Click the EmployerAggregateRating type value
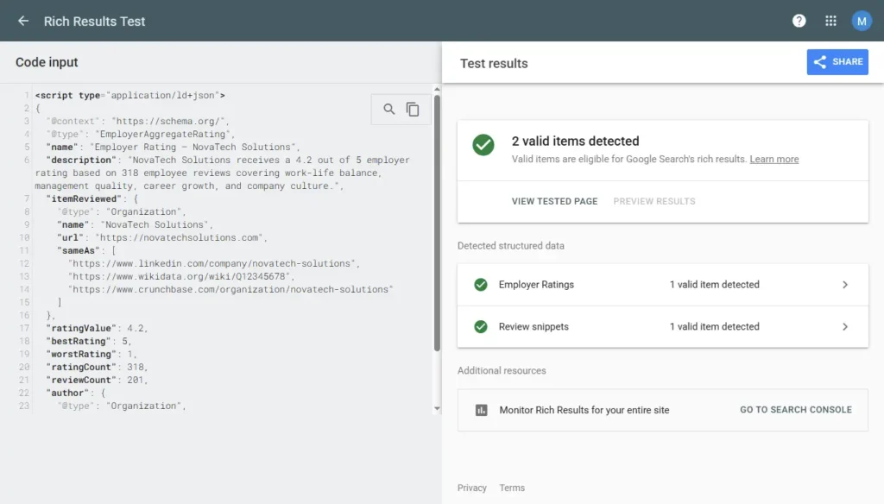The width and height of the screenshot is (884, 504). (x=163, y=134)
